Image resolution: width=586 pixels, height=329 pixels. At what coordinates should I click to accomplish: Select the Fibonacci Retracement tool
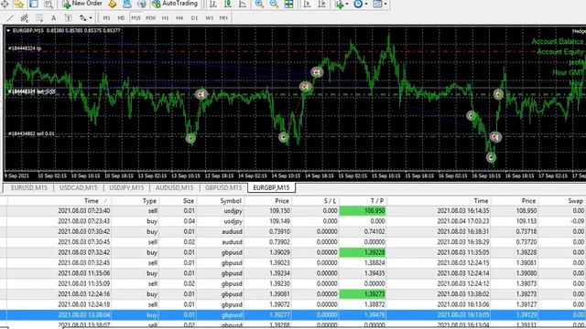[x=38, y=17]
